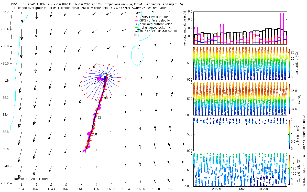Screen dimensions: 307x192
Task: Click the chl-a color bar
Action: click(x=290, y=134)
